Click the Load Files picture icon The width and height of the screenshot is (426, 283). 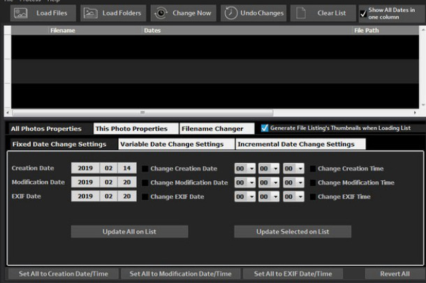[20, 13]
